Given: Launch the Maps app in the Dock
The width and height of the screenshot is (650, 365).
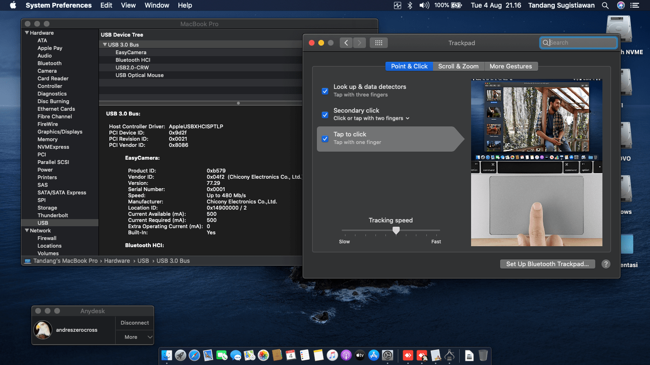Looking at the screenshot, I should (248, 355).
